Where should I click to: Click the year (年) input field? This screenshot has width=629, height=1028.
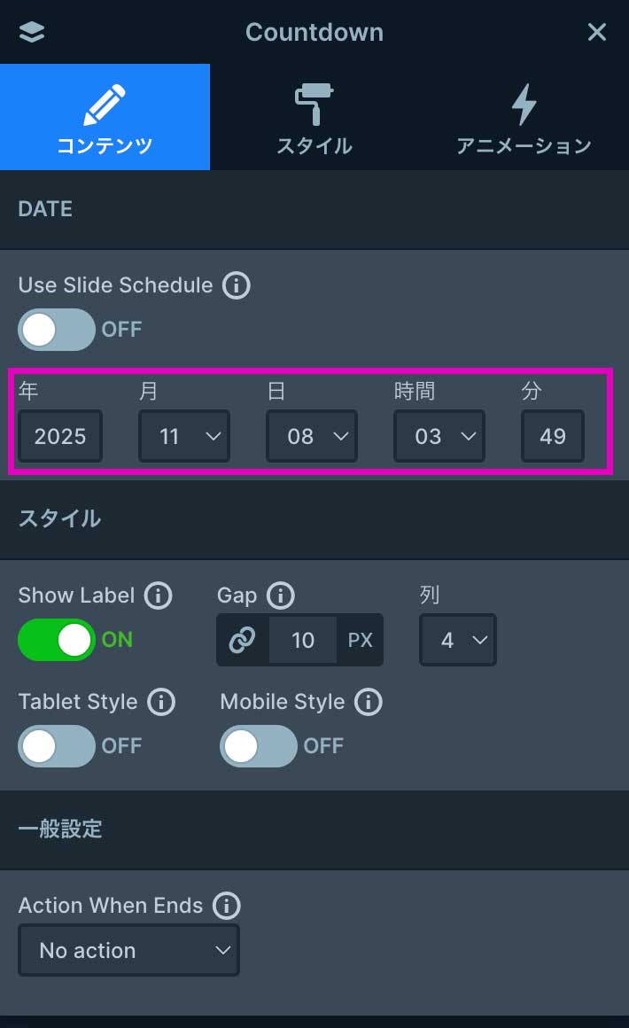(60, 436)
